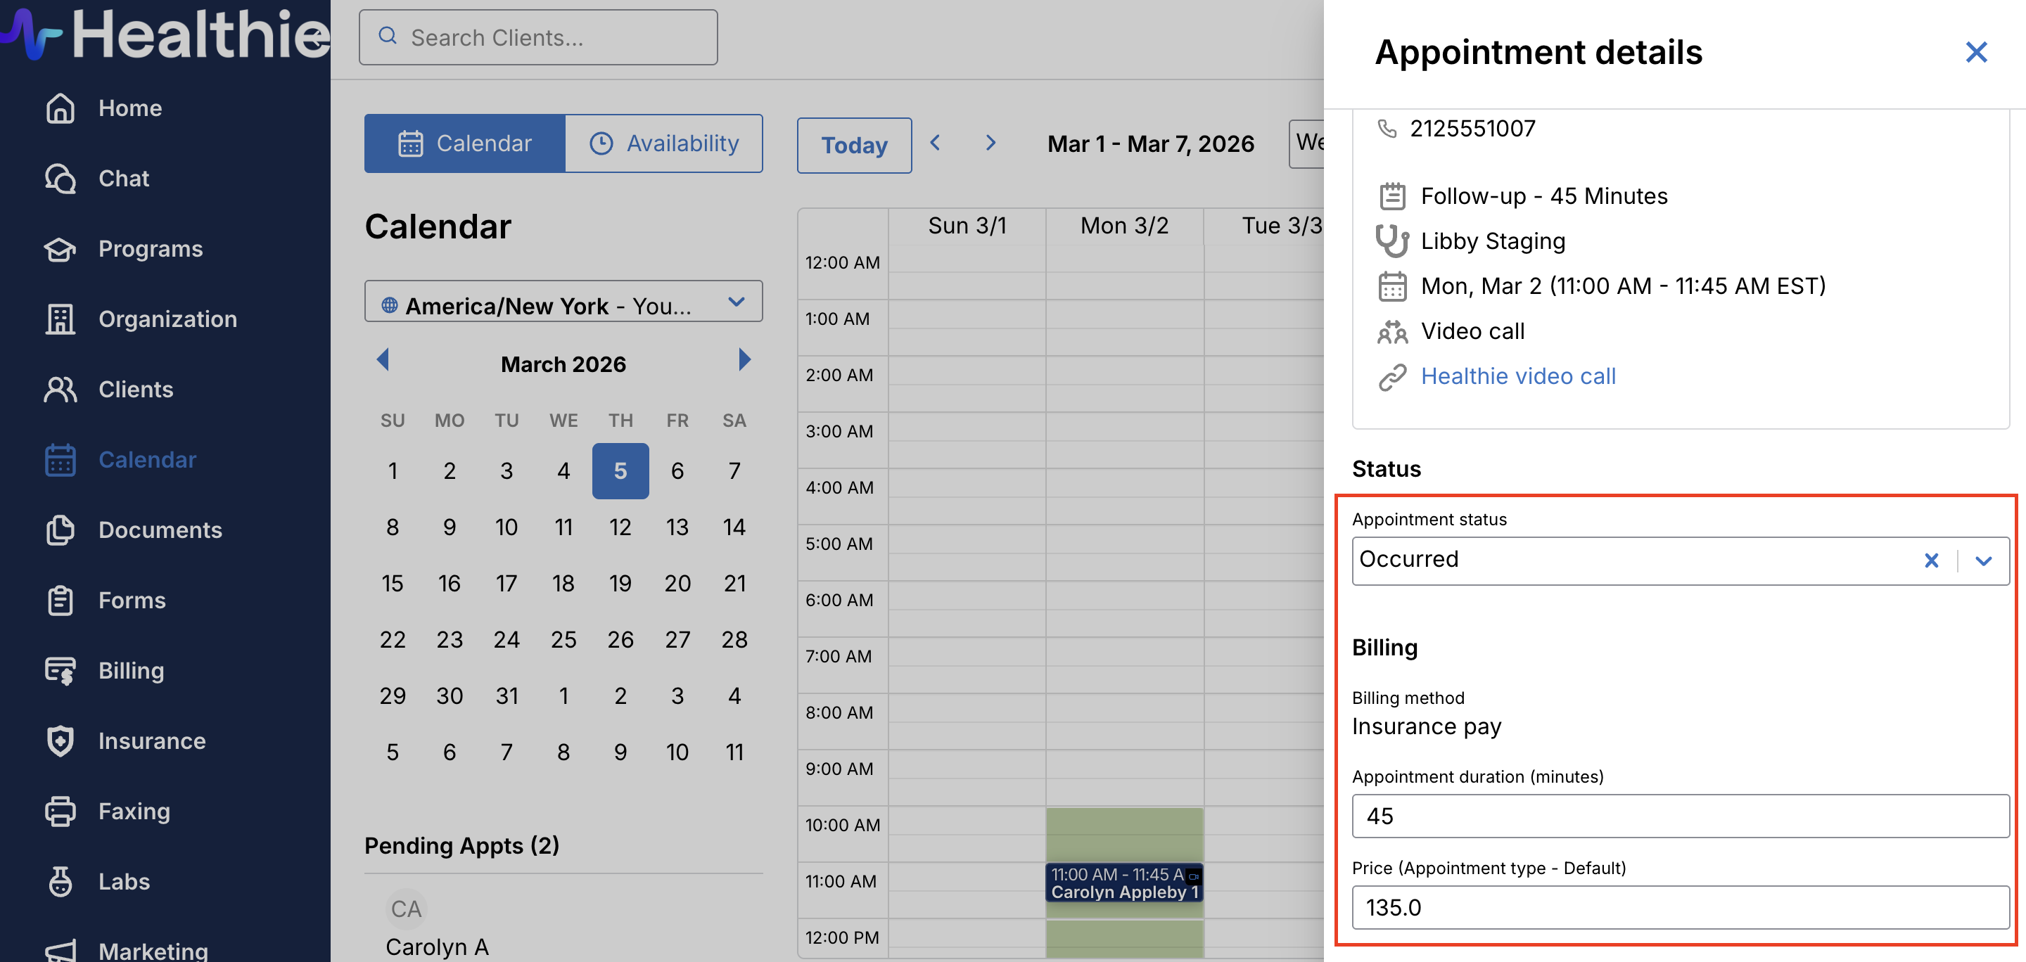2026x962 pixels.
Task: Open the Chat sidebar icon
Action: pos(60,179)
